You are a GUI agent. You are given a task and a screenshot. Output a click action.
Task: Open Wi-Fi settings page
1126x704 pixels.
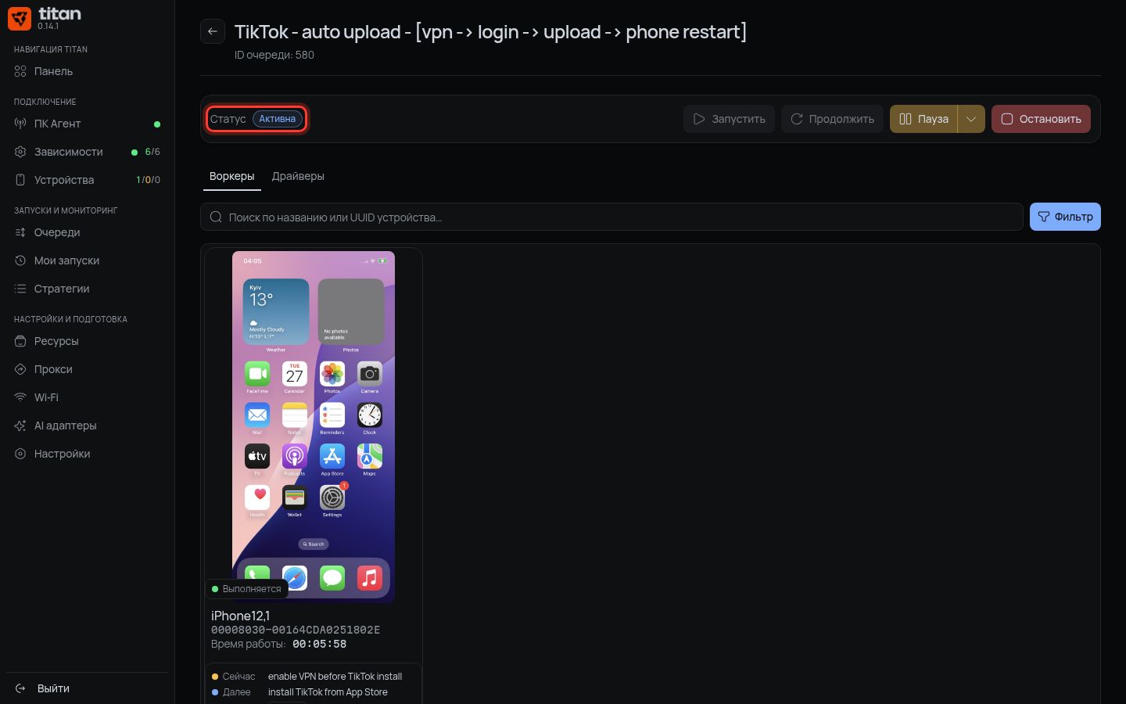[x=87, y=397]
